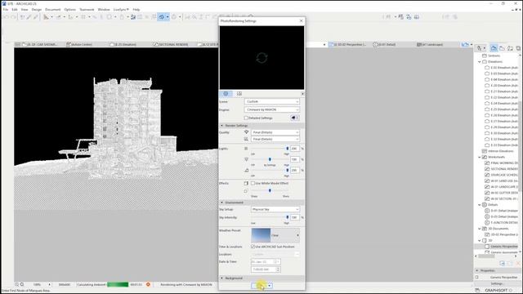Select the View Map folder icon in Navigator
The width and height of the screenshot is (523, 294).
pyautogui.click(x=502, y=48)
